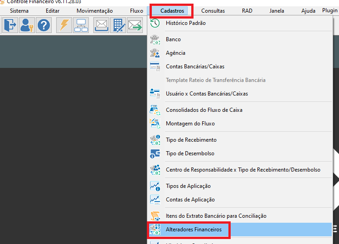Choose Contas de Aplicação

pos(240,200)
